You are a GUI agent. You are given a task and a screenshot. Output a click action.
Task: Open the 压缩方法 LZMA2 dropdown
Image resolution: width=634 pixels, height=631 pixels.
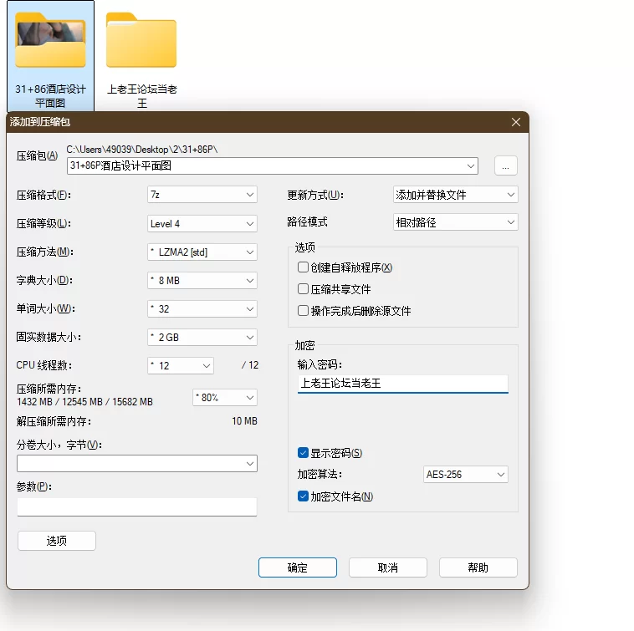point(202,252)
